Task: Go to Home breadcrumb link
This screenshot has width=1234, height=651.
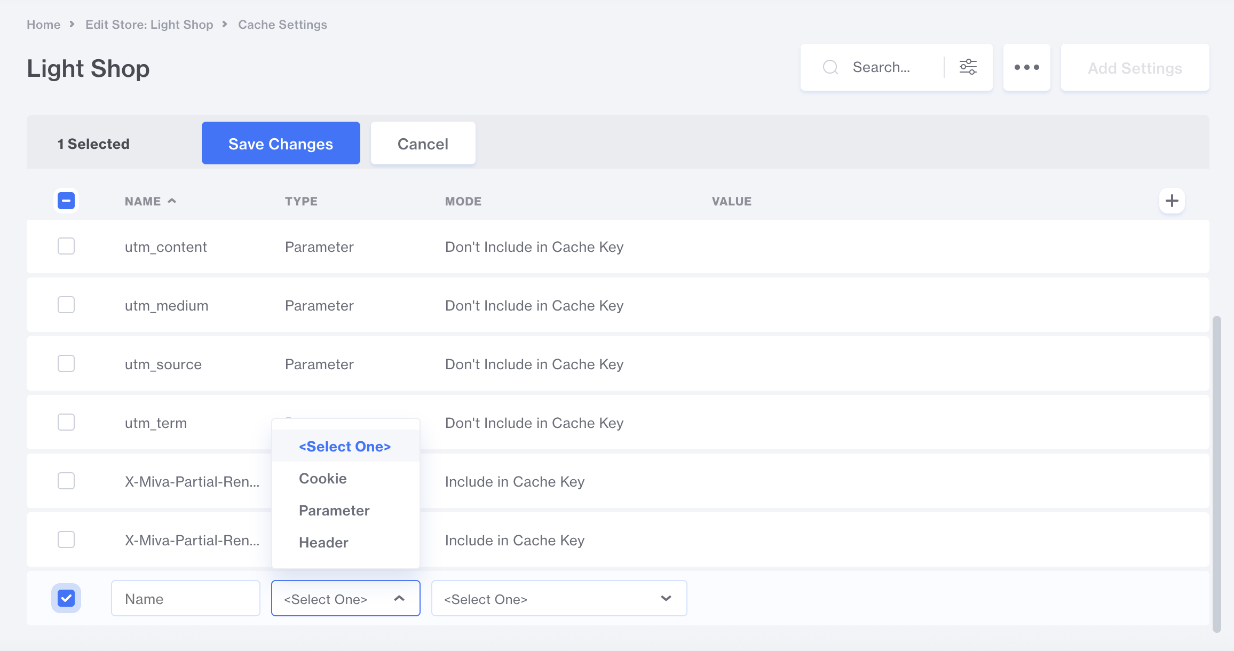Action: 44,25
